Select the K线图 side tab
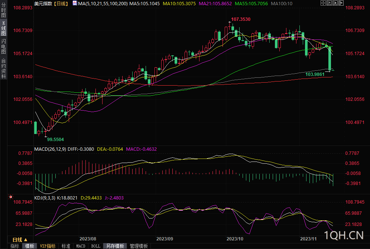The height and width of the screenshot is (249, 370). click(3, 28)
